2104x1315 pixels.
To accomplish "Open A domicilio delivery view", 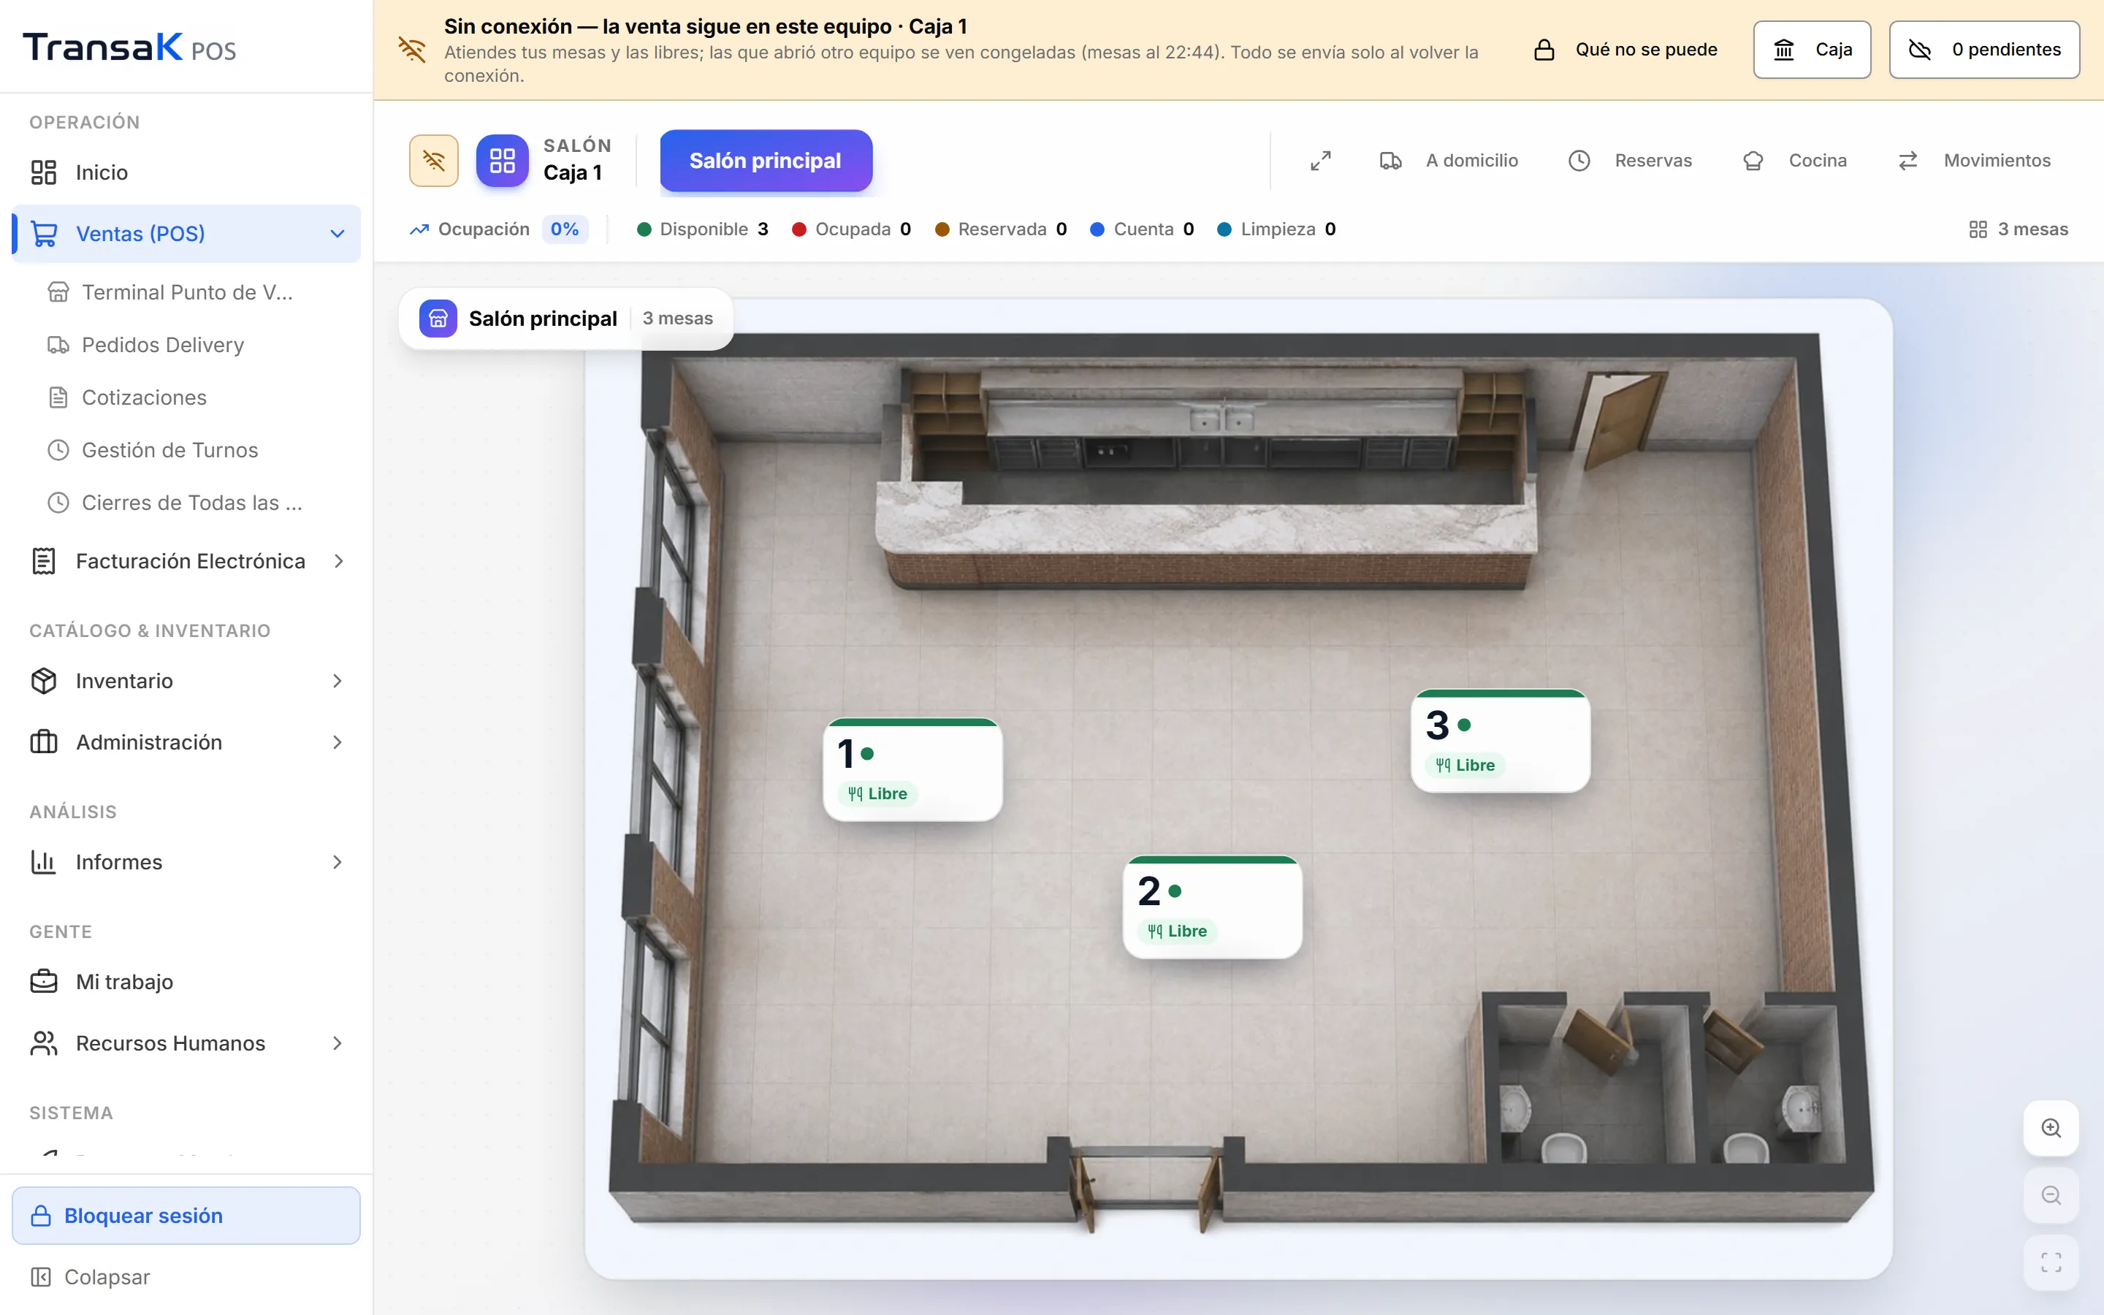I will [1449, 161].
